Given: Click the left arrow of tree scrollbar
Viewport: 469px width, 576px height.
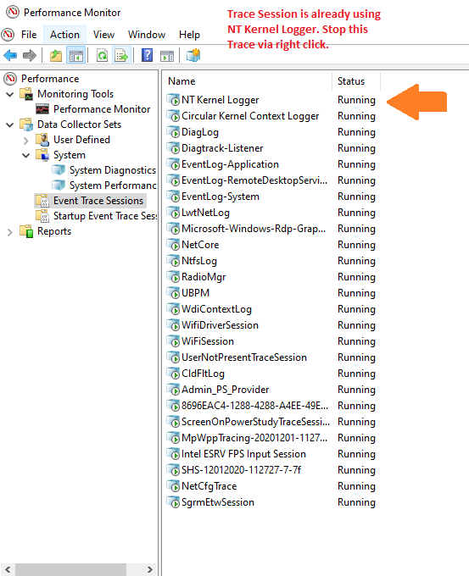Looking at the screenshot, I should pos(8,569).
